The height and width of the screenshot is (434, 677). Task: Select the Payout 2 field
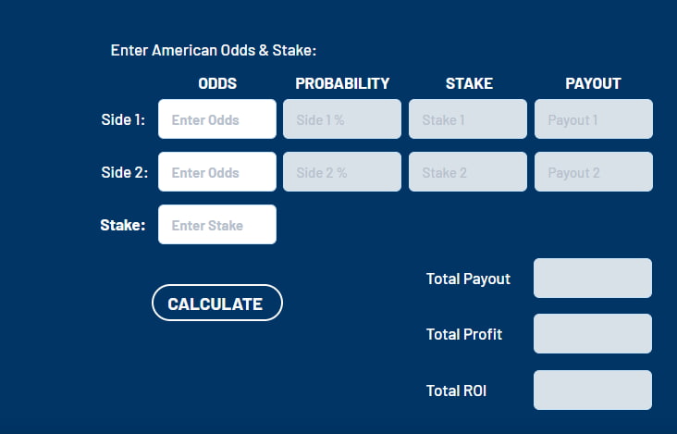(x=594, y=172)
